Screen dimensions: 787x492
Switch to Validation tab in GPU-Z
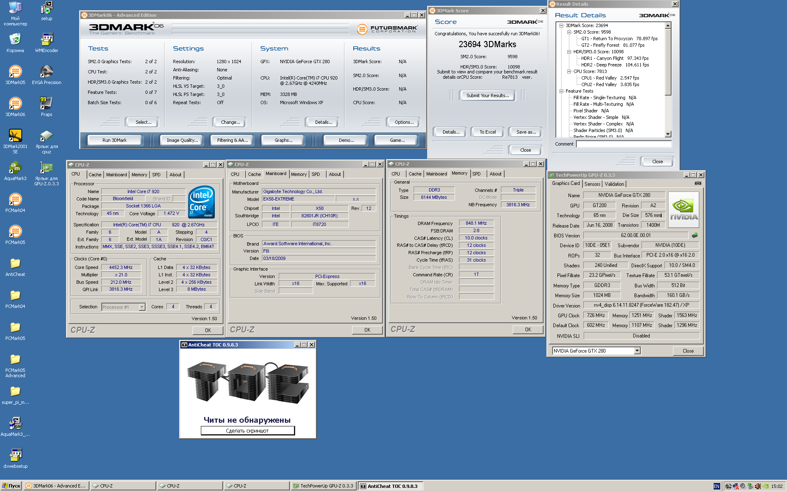coord(614,184)
